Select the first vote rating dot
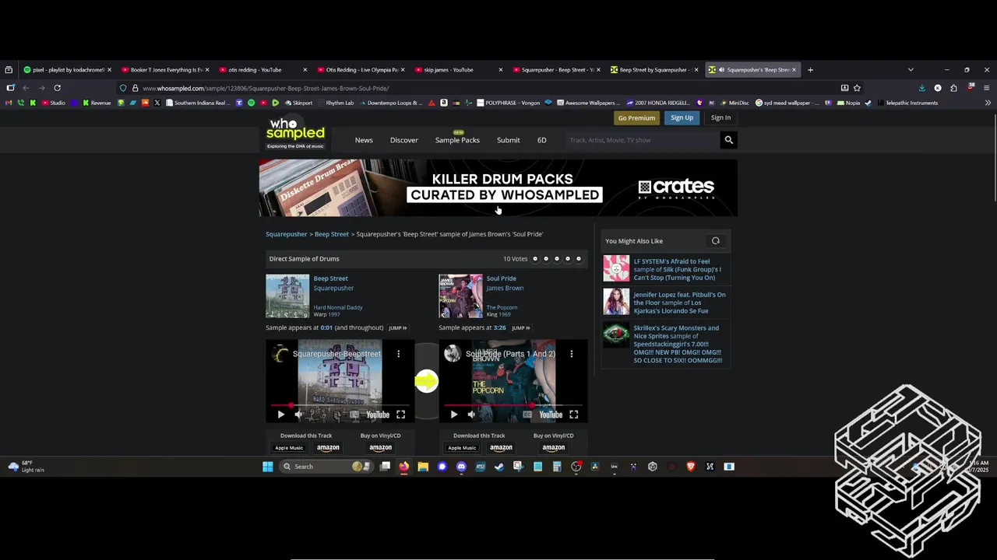Screen dimensions: 997x560 pyautogui.click(x=535, y=259)
